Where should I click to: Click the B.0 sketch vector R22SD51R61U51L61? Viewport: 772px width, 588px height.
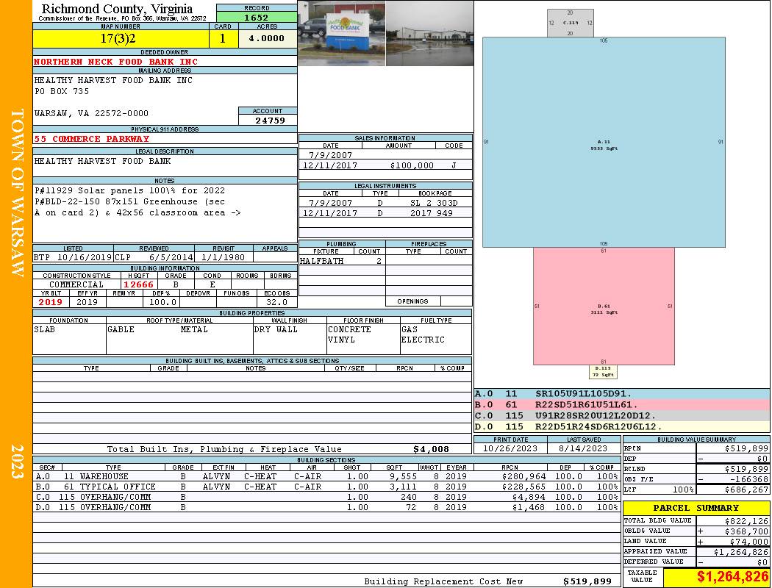click(x=586, y=404)
